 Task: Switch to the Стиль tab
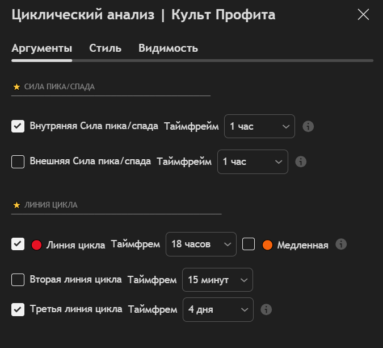pyautogui.click(x=105, y=48)
